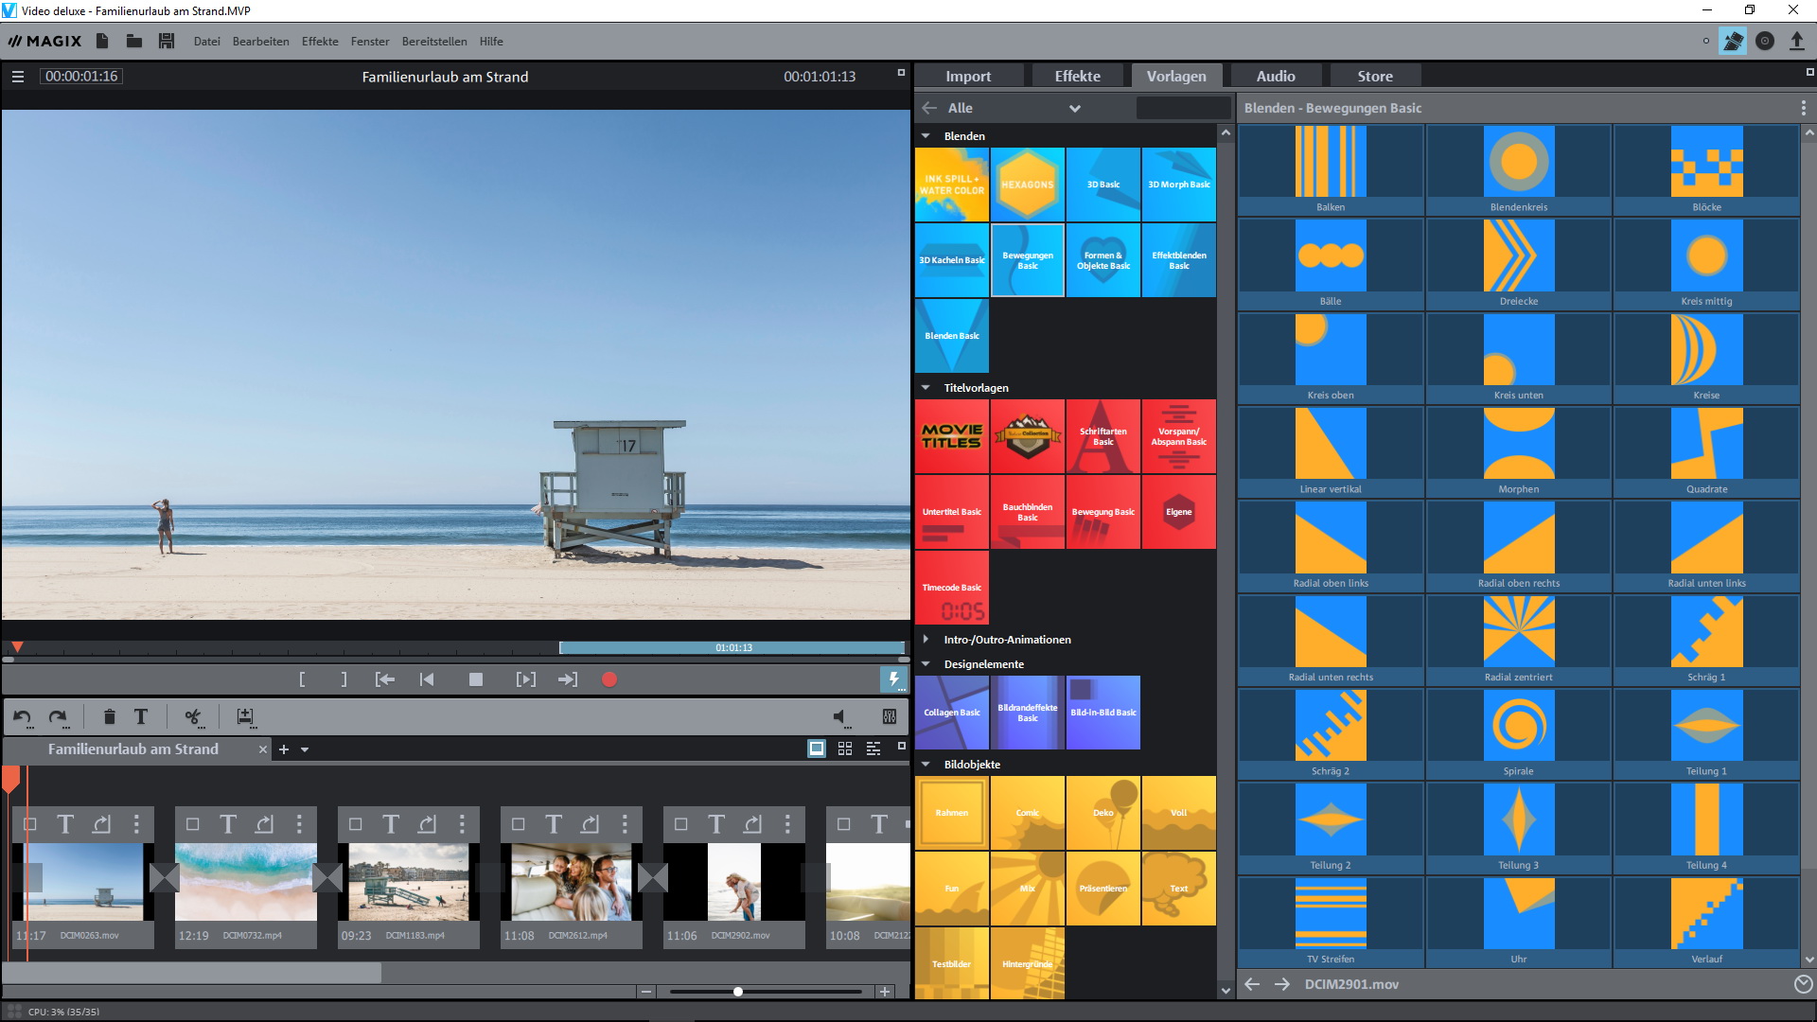The width and height of the screenshot is (1817, 1022).
Task: Click the scissors cut tool icon
Action: click(193, 717)
